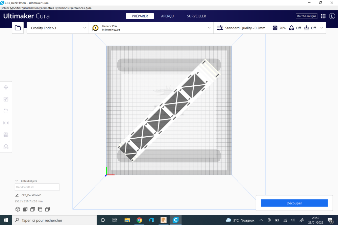Viewport: 338px width, 225px height.
Task: Open the notifications center icon
Action: click(x=330, y=220)
